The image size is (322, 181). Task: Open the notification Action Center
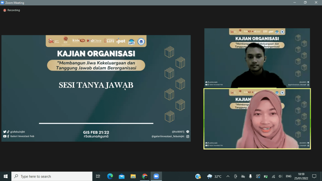coord(314,176)
